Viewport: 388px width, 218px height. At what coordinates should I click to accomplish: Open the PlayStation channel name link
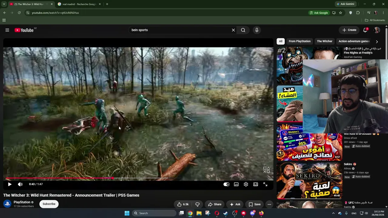coord(22,202)
